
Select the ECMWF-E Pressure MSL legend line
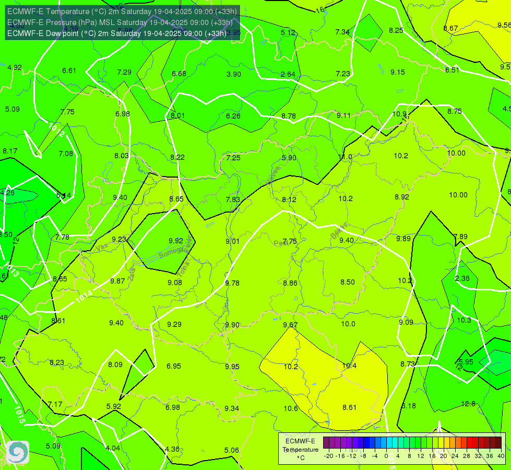click(x=120, y=22)
